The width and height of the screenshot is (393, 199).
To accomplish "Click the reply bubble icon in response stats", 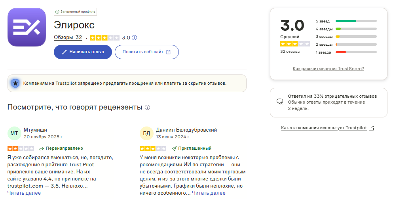I will 279,102.
